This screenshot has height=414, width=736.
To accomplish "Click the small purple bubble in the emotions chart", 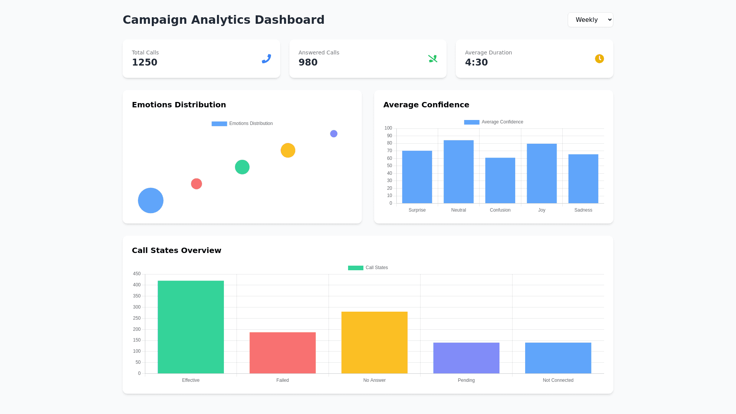I will [x=333, y=134].
